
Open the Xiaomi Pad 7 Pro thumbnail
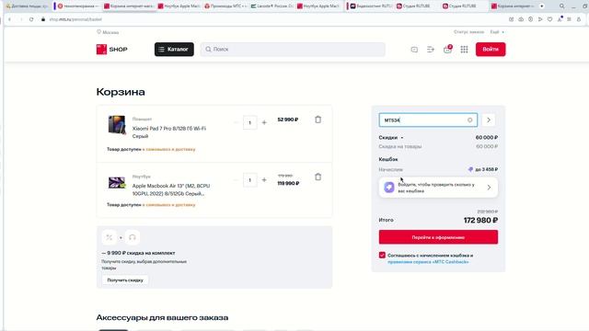pyautogui.click(x=117, y=125)
